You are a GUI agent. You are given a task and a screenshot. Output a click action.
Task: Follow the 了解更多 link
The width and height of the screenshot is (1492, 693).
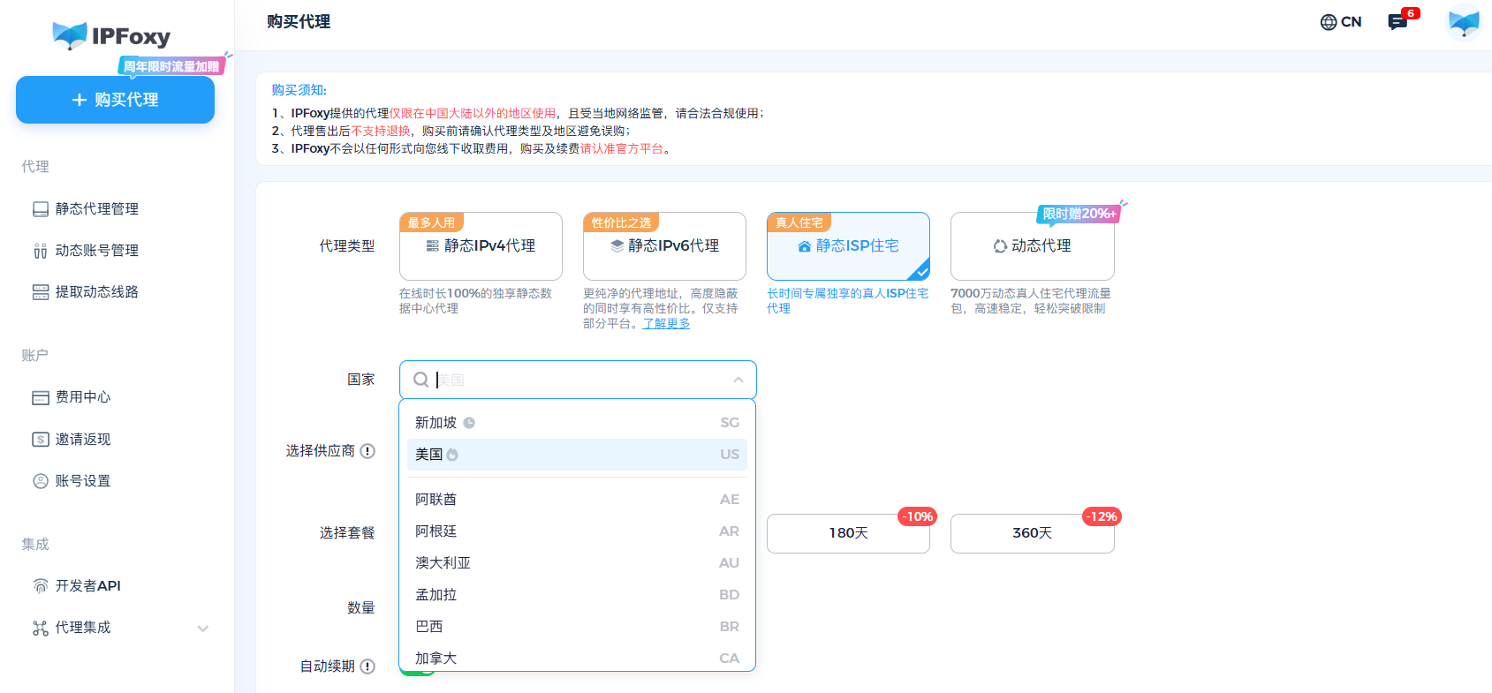coord(666,324)
